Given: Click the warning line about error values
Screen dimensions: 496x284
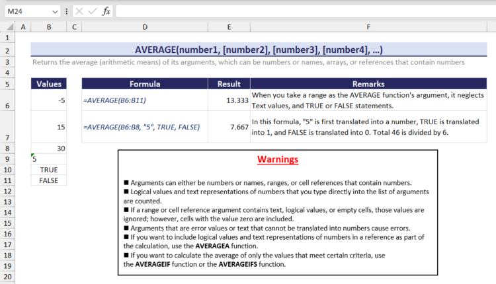Looking at the screenshot, I should (267, 228).
